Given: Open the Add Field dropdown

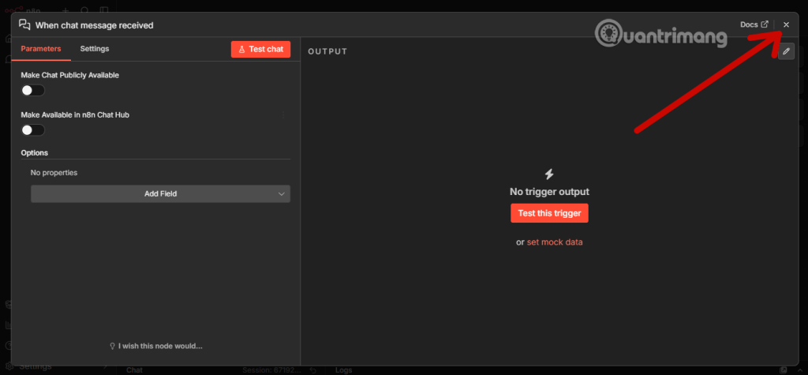Looking at the screenshot, I should 160,194.
